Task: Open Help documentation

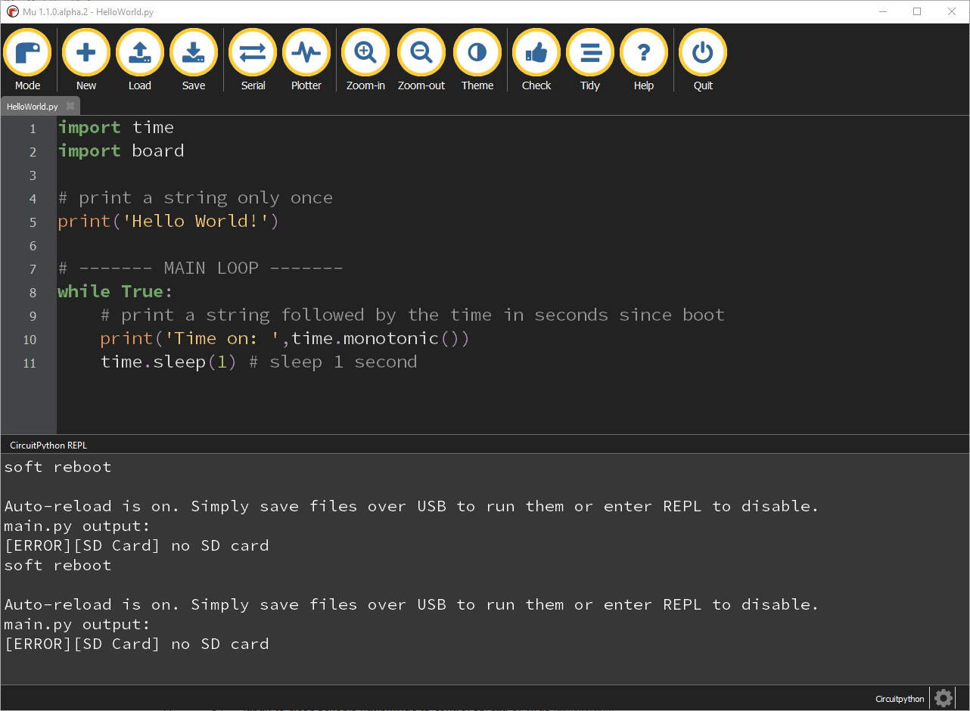Action: [x=644, y=61]
